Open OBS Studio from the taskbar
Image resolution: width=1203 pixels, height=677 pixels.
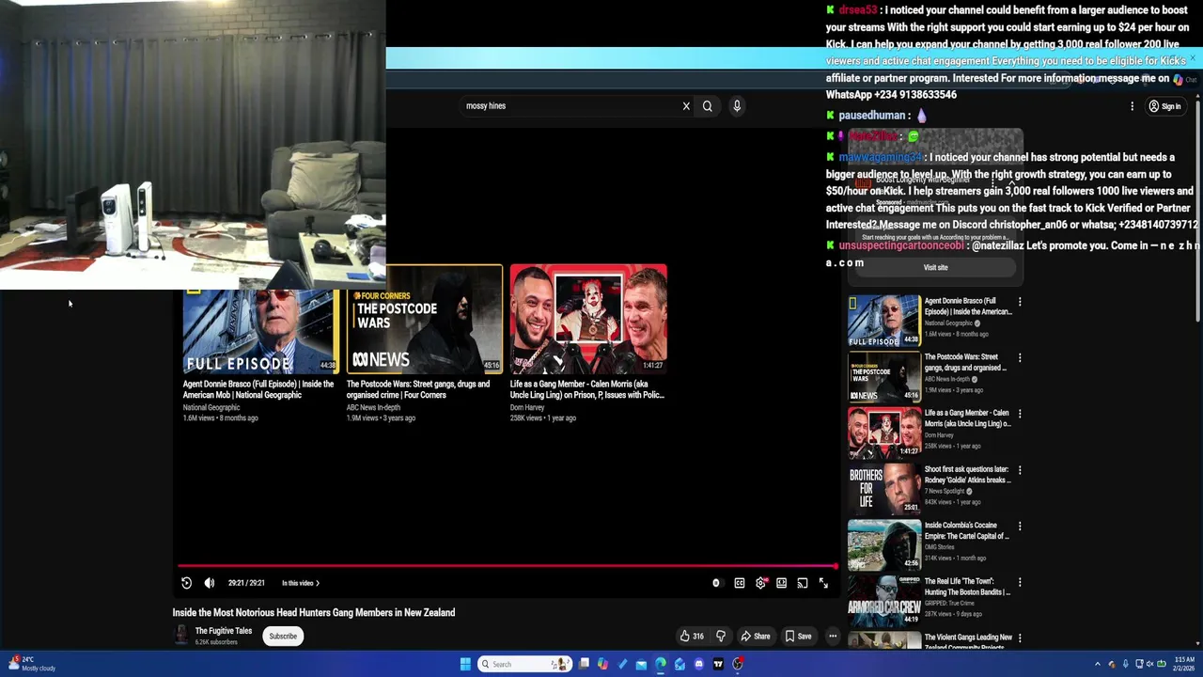click(738, 664)
